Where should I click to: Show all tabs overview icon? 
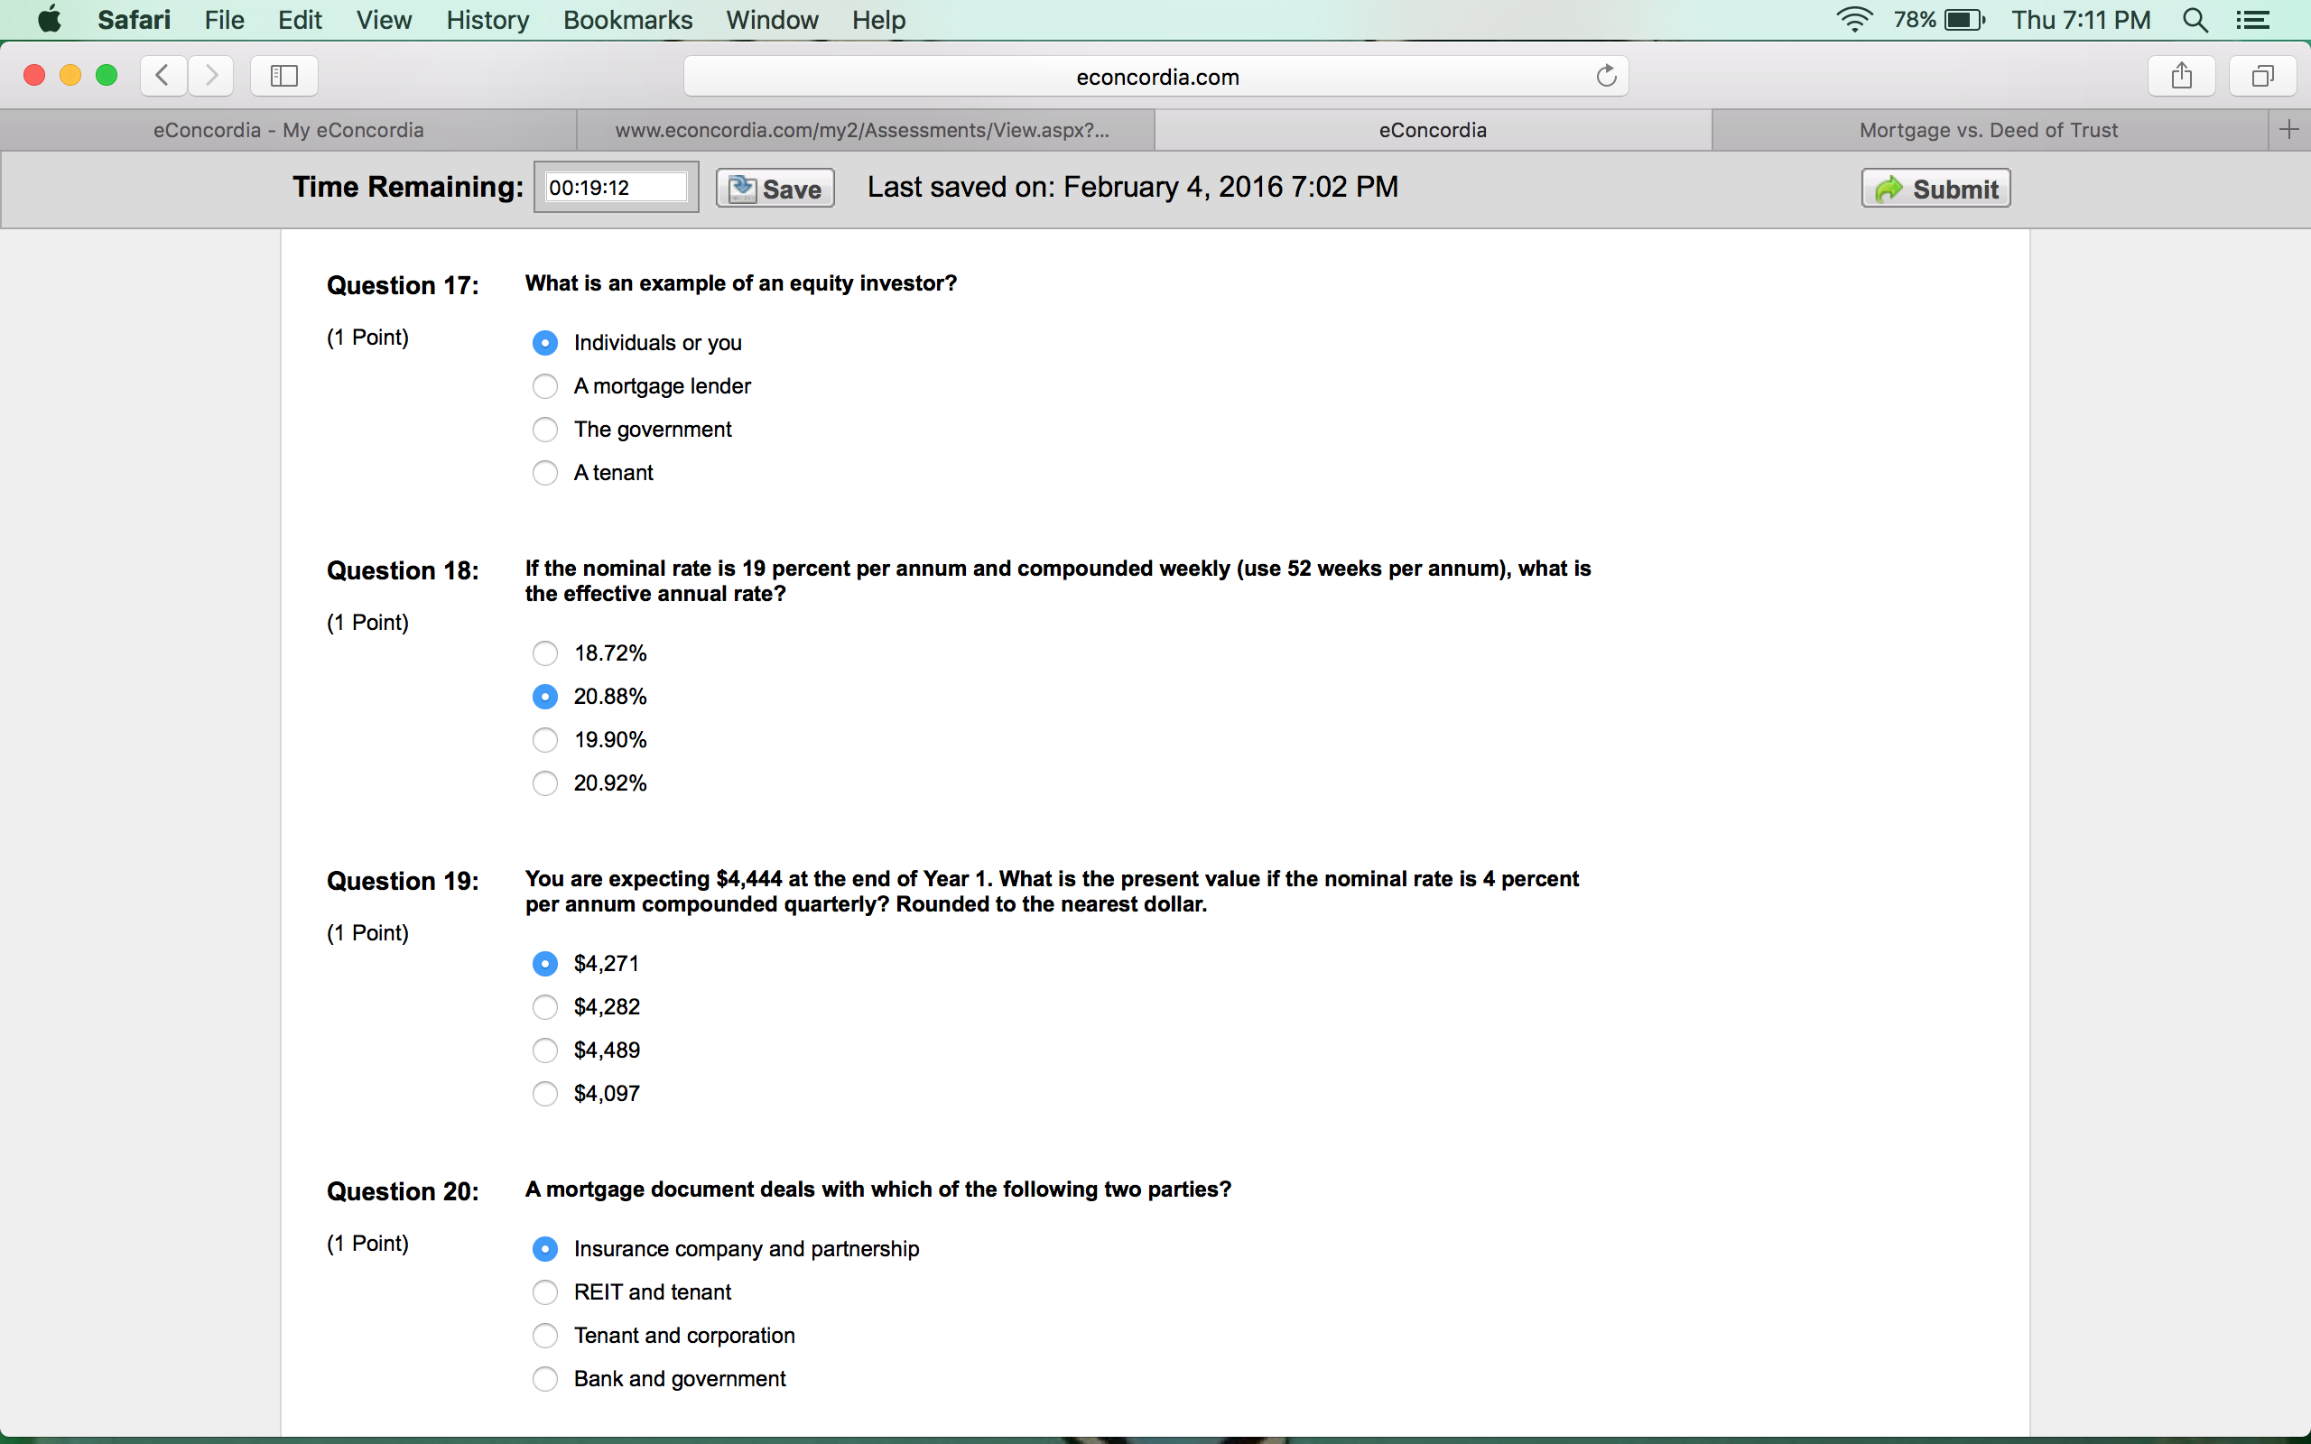(x=2262, y=76)
